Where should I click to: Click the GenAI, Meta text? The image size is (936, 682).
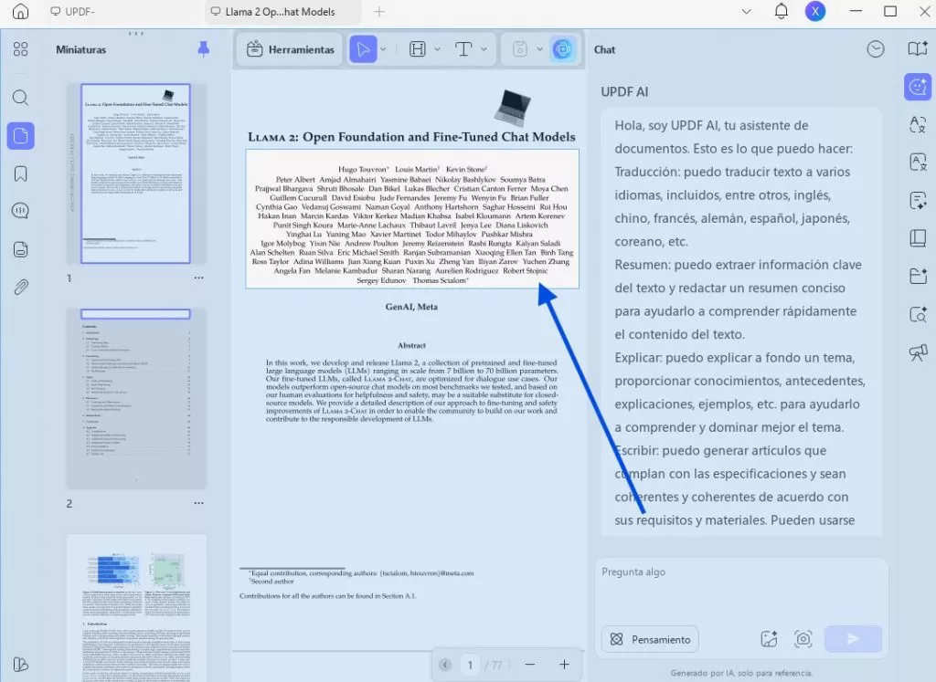[411, 307]
